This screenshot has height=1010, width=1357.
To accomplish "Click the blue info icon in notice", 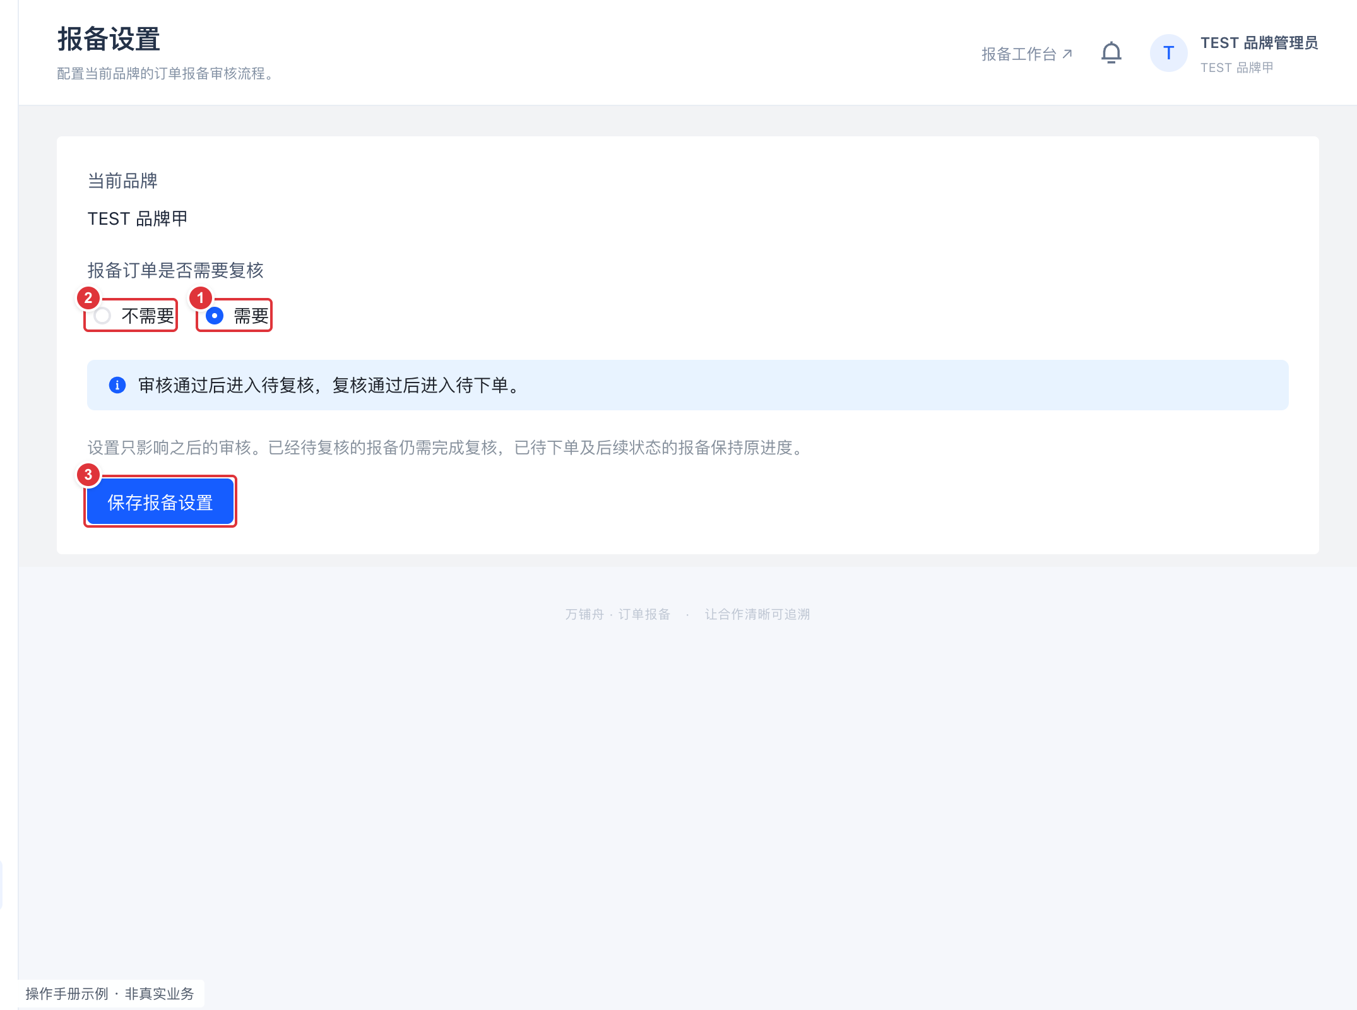I will (x=117, y=385).
